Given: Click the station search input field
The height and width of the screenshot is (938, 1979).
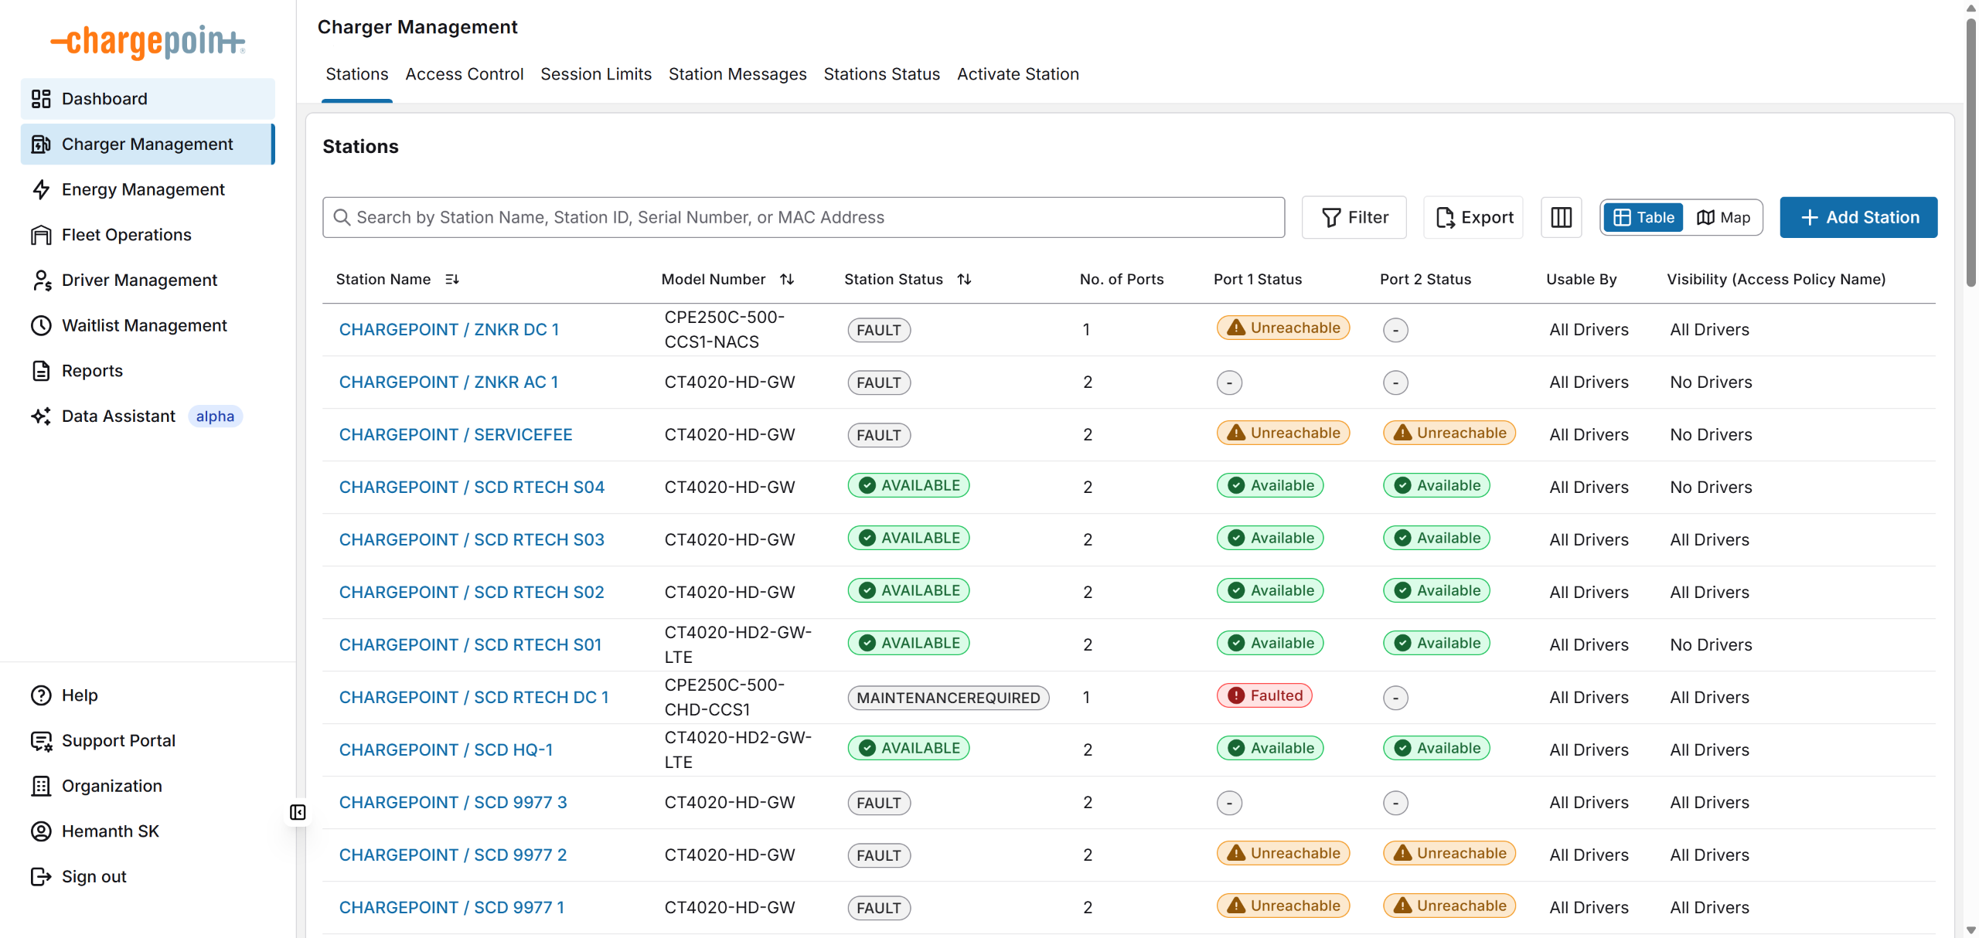Looking at the screenshot, I should tap(804, 217).
